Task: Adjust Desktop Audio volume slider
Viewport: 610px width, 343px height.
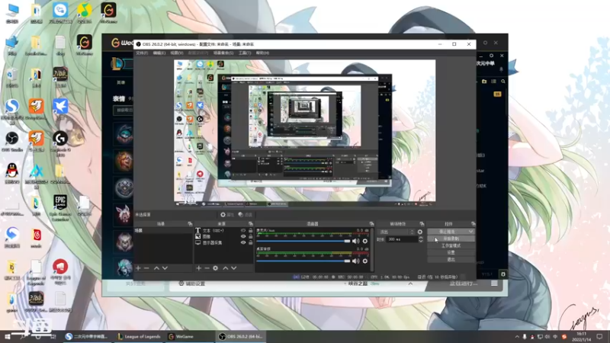Action: [x=303, y=261]
